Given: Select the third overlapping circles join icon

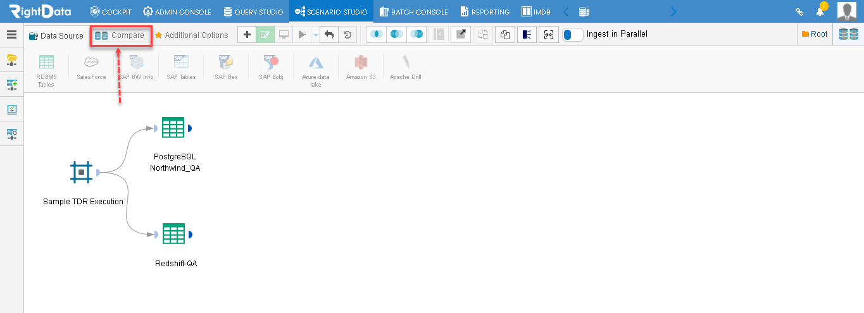Looking at the screenshot, I should click(416, 35).
